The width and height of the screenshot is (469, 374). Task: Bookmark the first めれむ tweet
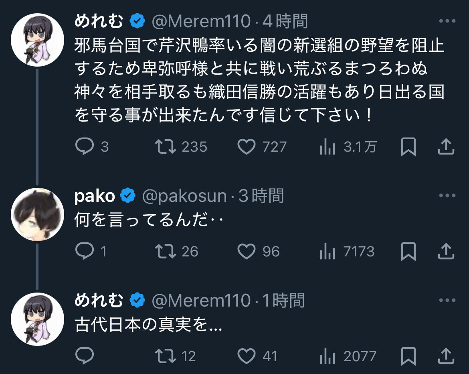point(408,147)
